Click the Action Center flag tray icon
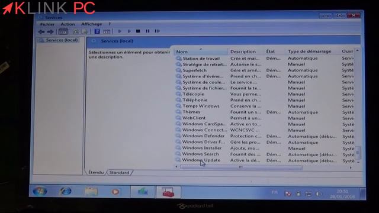This screenshot has height=213, width=379. (288, 193)
